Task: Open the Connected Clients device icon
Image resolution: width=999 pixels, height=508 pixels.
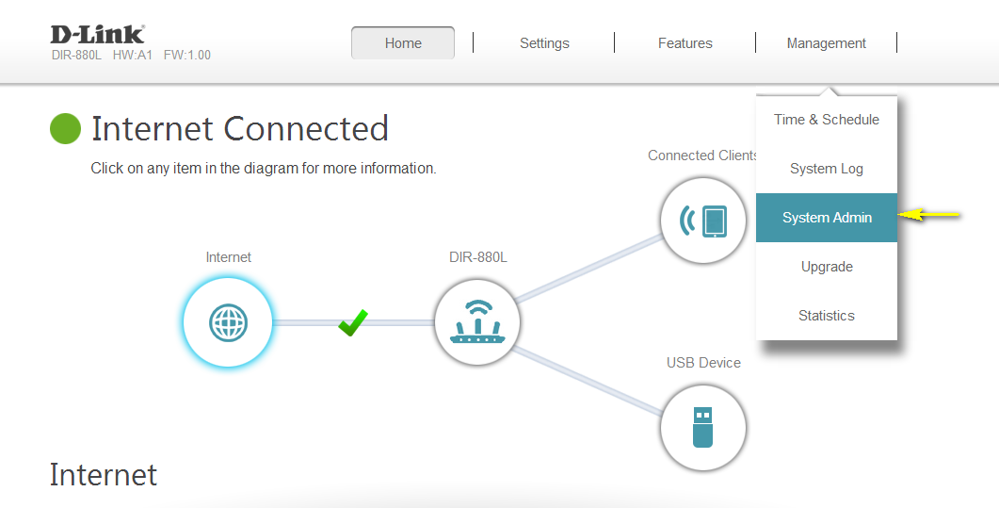Action: 704,221
